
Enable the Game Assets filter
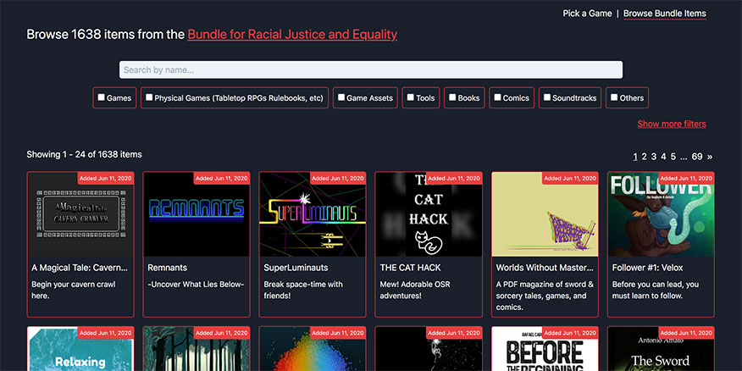tap(341, 97)
